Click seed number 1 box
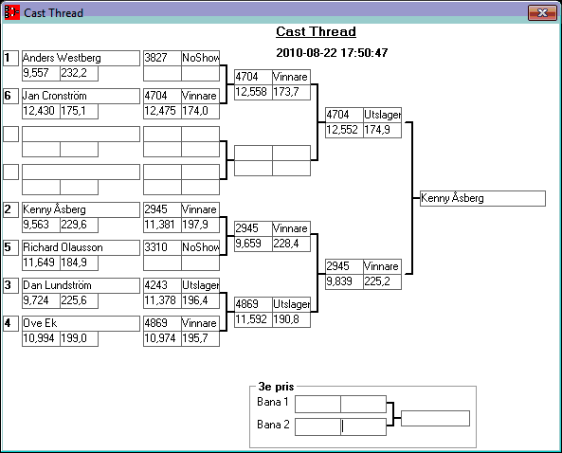This screenshot has width=562, height=453. [10, 58]
